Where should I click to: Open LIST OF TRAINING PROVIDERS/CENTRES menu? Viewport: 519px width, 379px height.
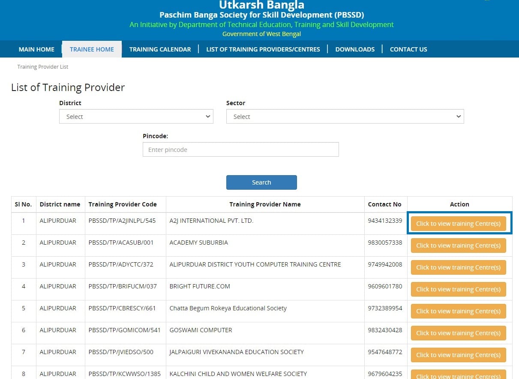[263, 49]
